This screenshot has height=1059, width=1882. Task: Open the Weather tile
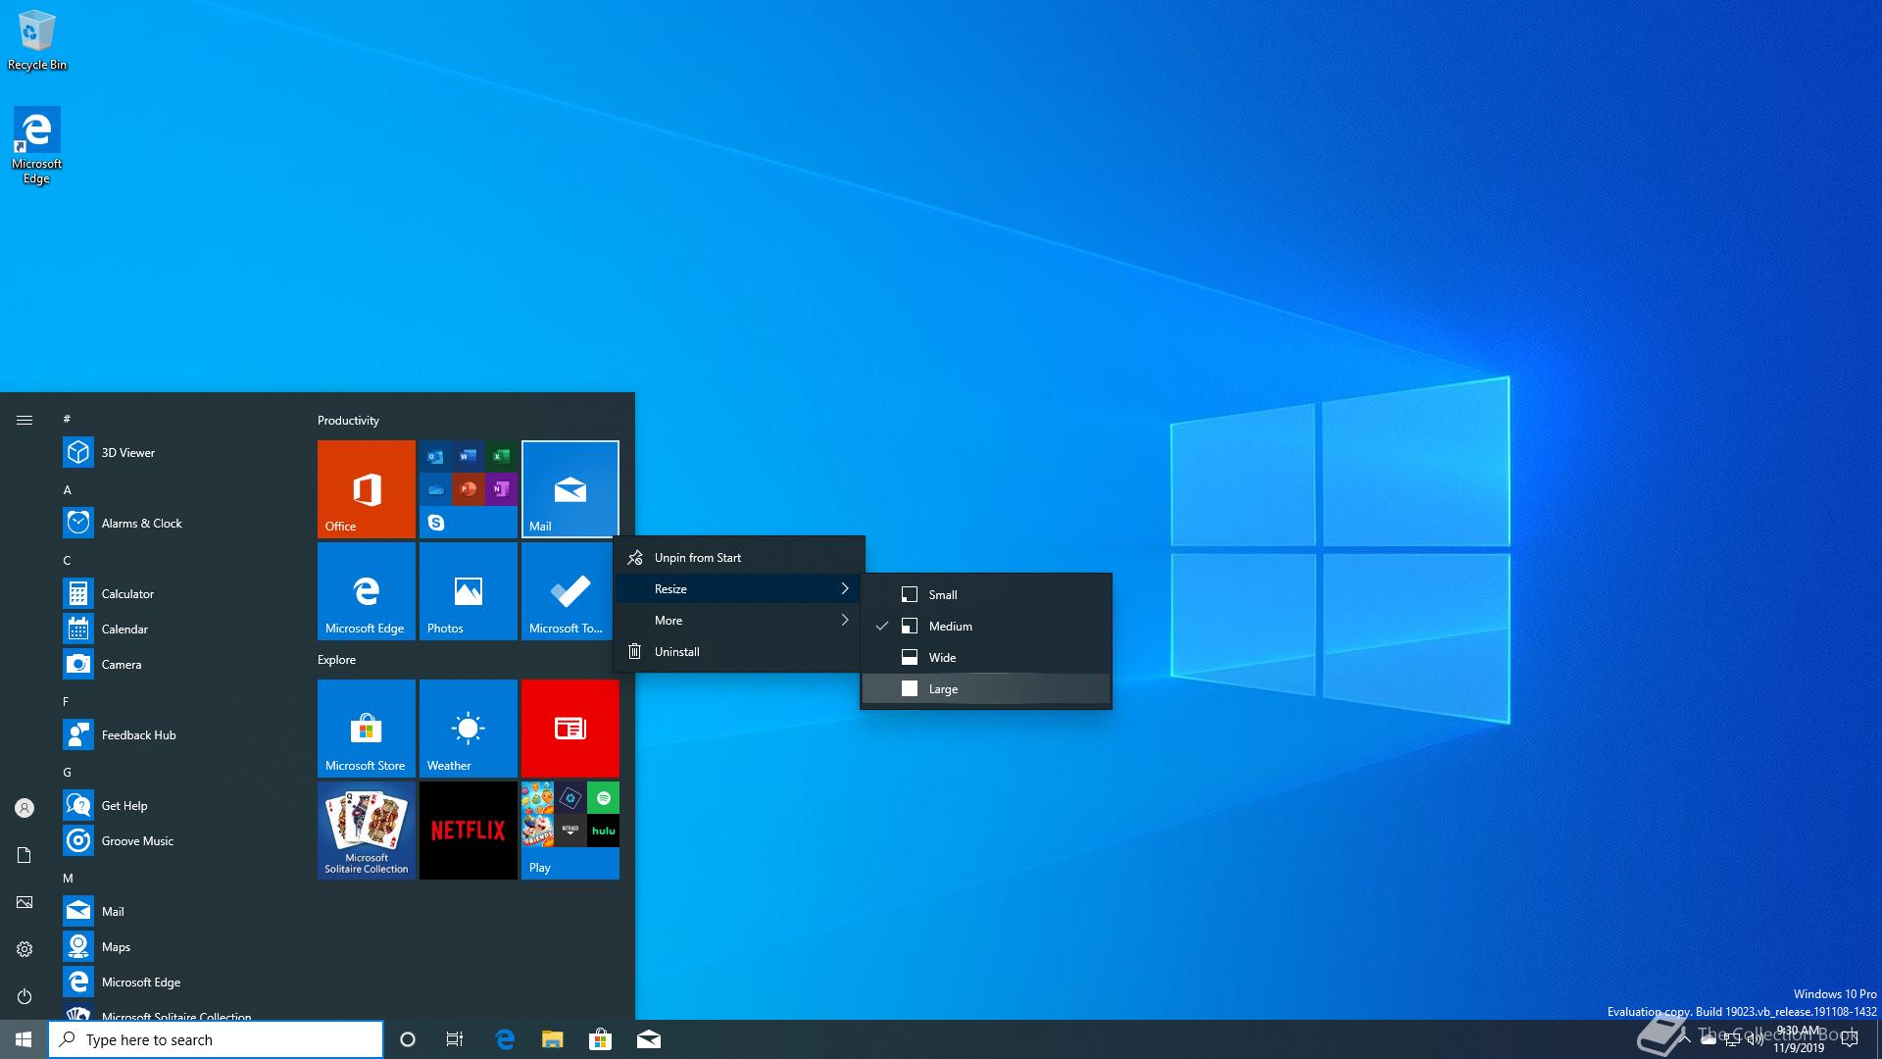(x=468, y=728)
